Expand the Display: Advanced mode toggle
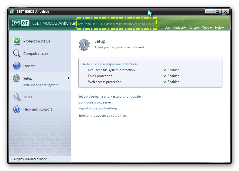This screenshot has width=239, height=171. 12,159
